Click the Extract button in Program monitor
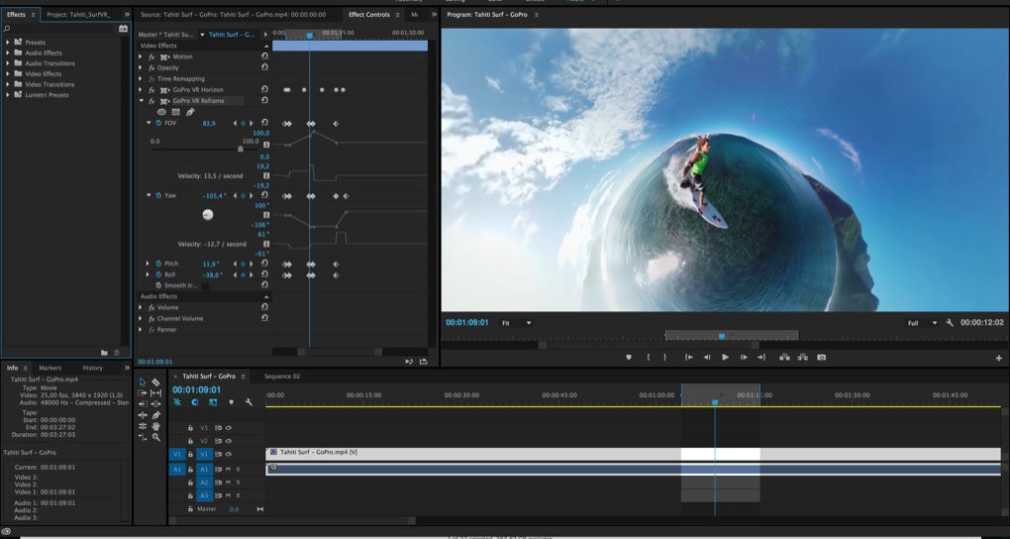This screenshot has height=539, width=1010. click(803, 357)
